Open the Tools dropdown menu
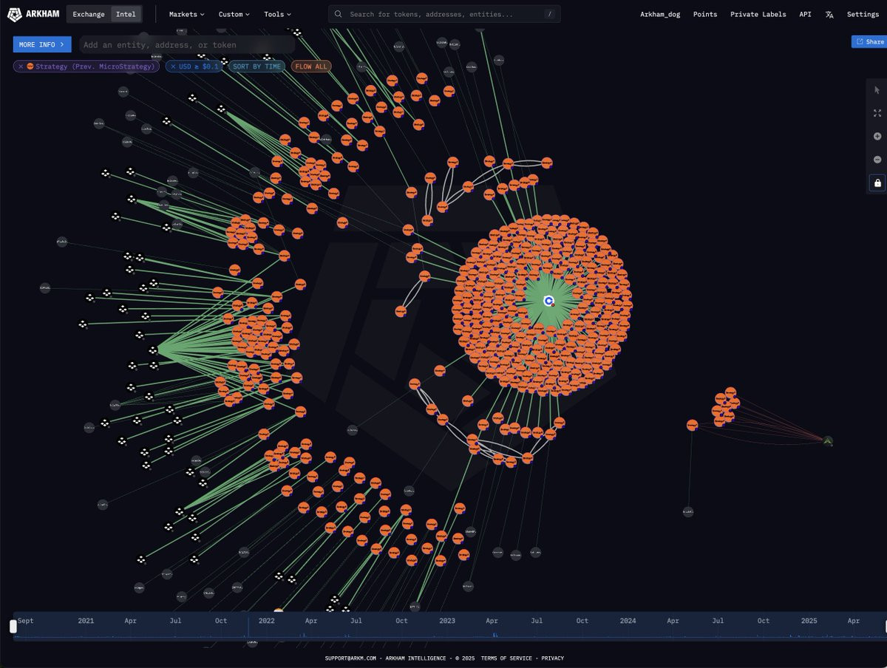 (x=277, y=14)
